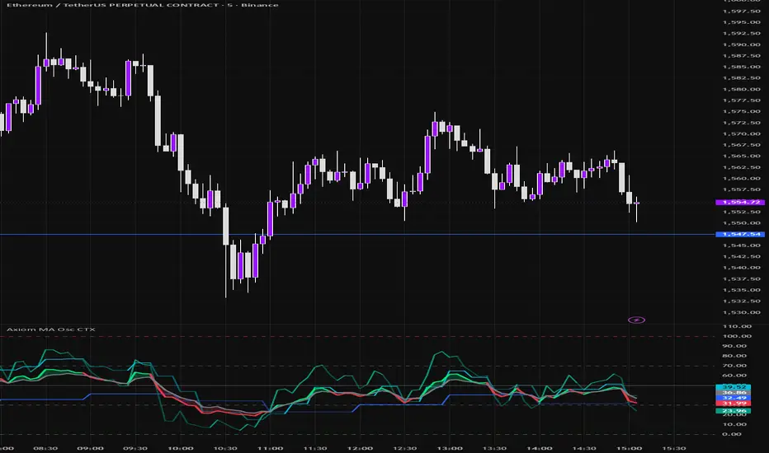769x453 pixels.
Task: Click the 09:00 time axis label
Action: tap(90, 448)
